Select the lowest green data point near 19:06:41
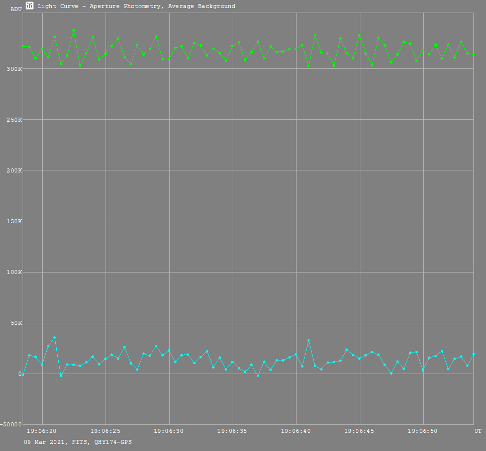The image size is (486, 451). pyautogui.click(x=309, y=66)
